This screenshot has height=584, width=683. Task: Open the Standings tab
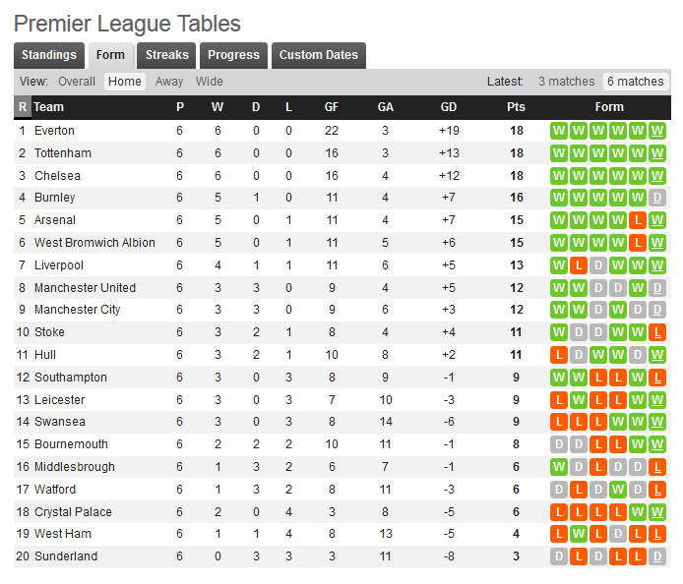(49, 55)
